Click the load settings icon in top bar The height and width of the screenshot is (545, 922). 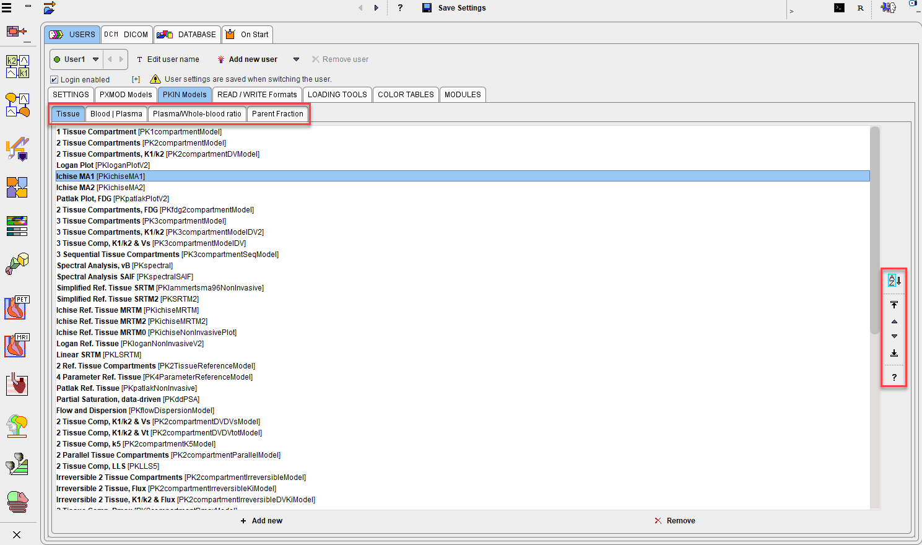(50, 8)
